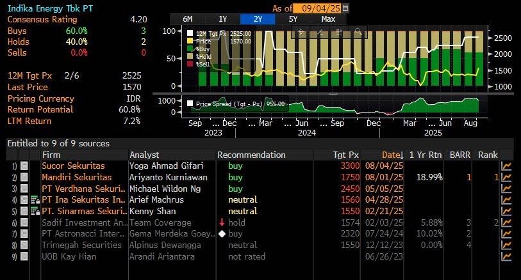Open the chart icon for Sadif Investment row
The width and height of the screenshot is (521, 280).
coord(506,222)
